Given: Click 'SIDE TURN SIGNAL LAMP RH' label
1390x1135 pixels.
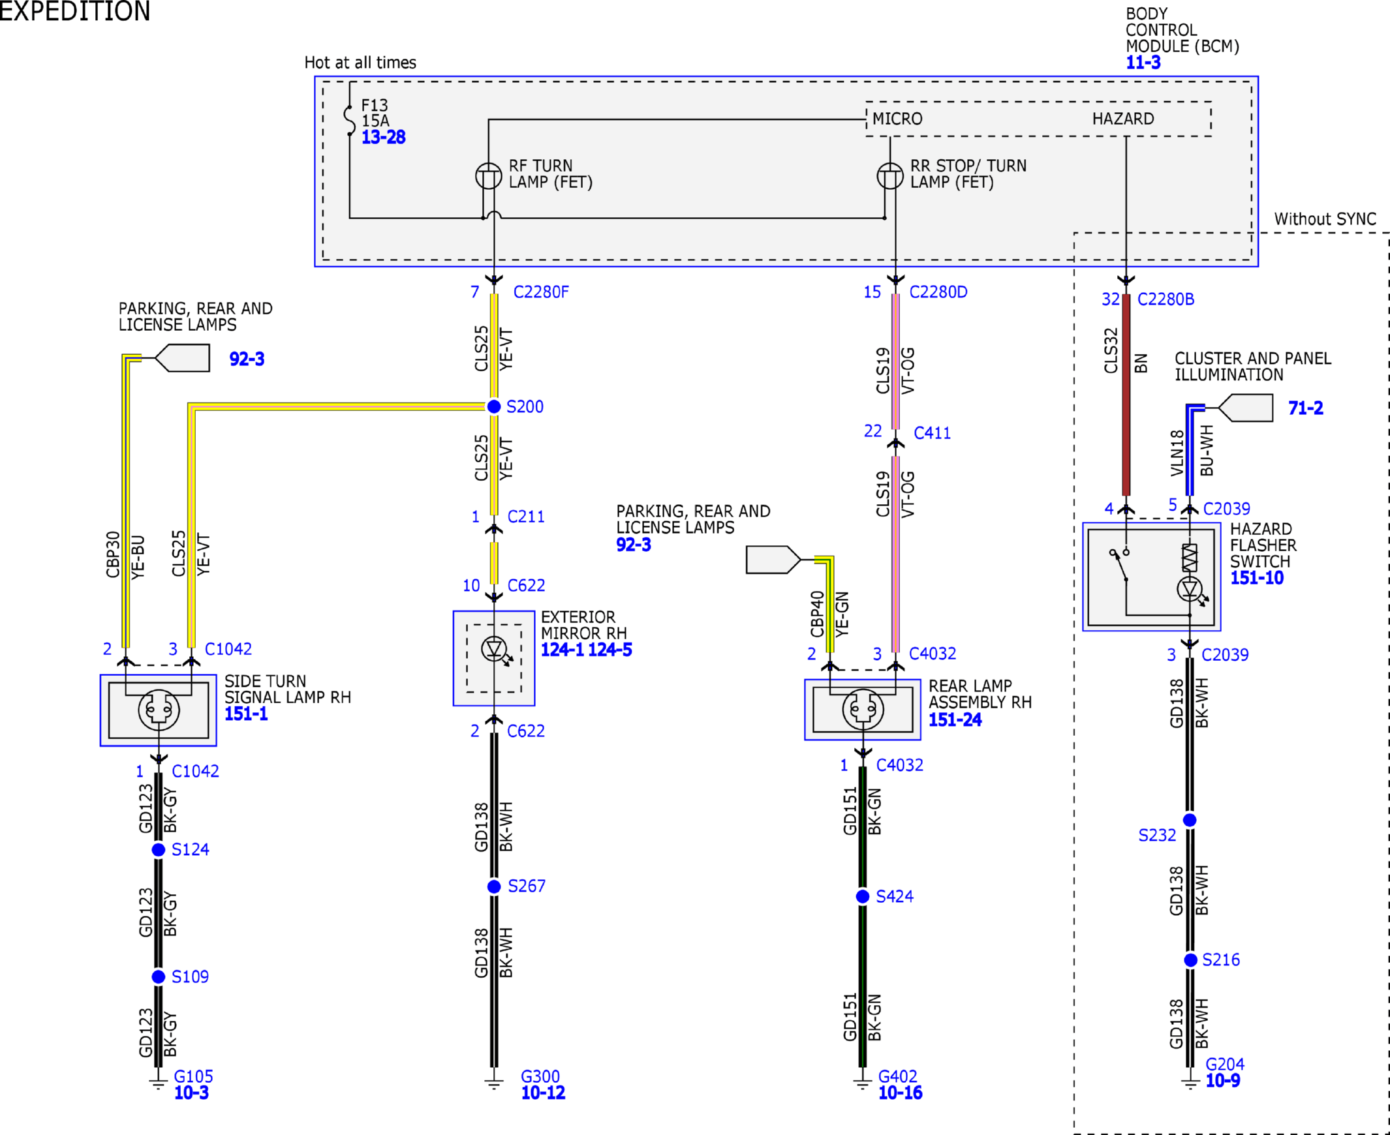Looking at the screenshot, I should click(288, 689).
